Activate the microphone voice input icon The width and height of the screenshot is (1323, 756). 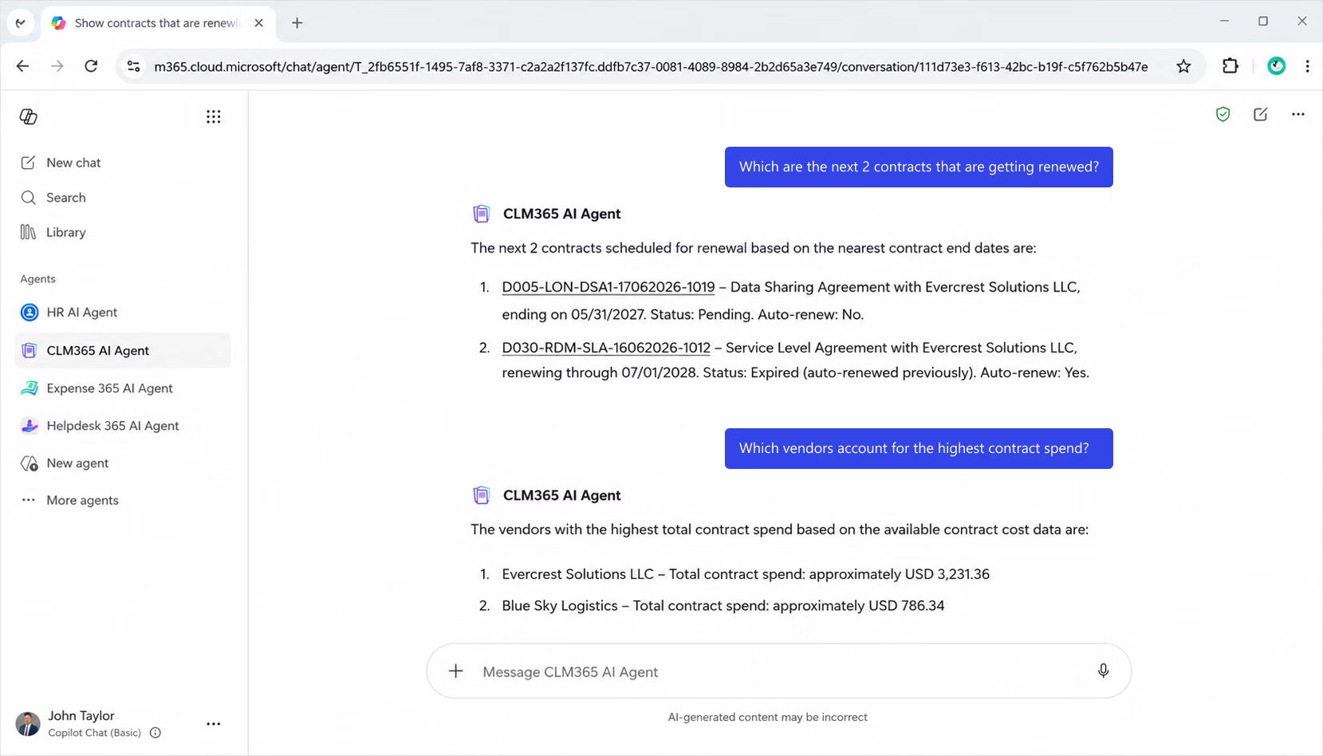click(x=1103, y=671)
